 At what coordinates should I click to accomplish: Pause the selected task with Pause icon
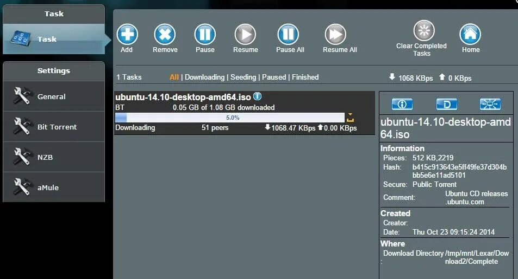(205, 34)
